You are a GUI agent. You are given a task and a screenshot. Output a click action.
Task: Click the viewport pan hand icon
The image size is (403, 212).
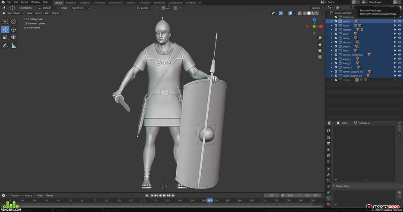320,44
